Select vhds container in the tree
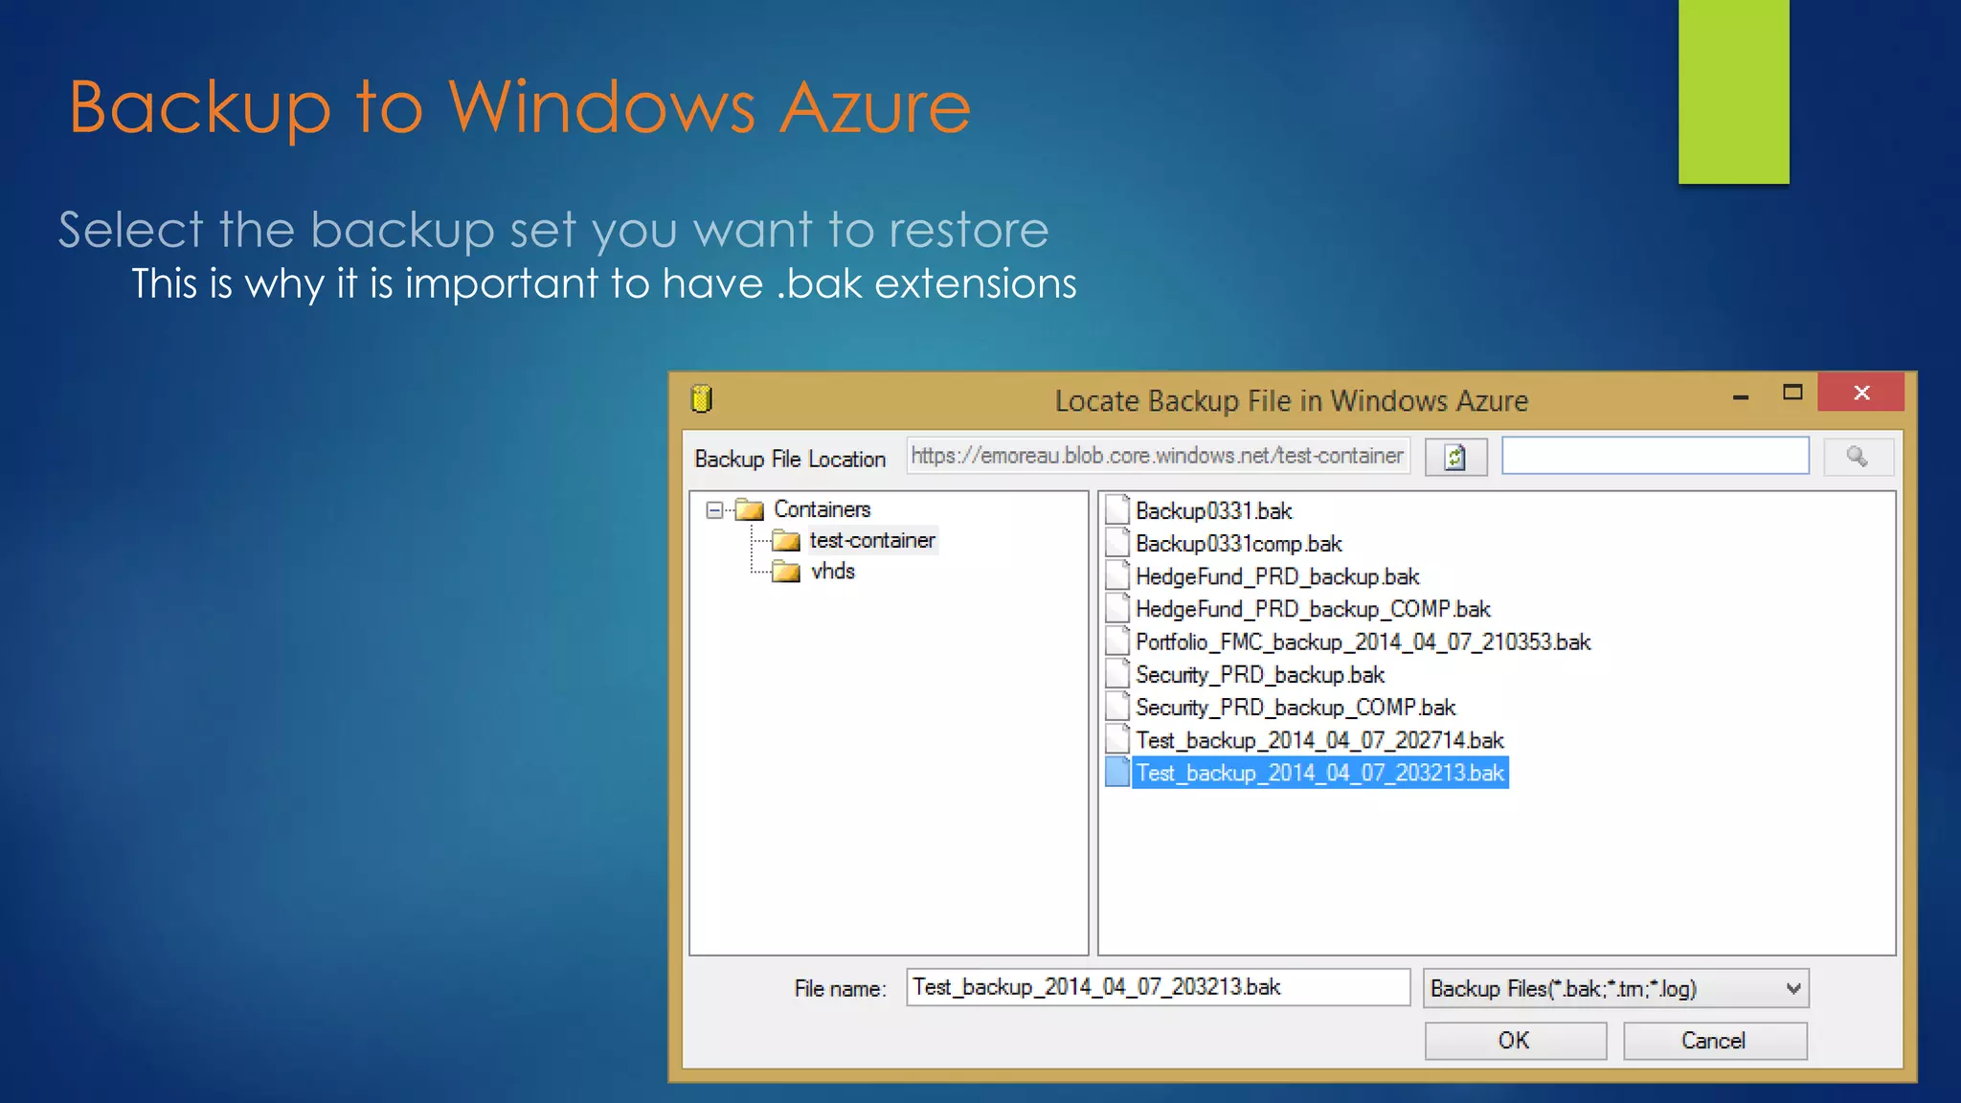Viewport: 1961px width, 1103px height. (832, 572)
